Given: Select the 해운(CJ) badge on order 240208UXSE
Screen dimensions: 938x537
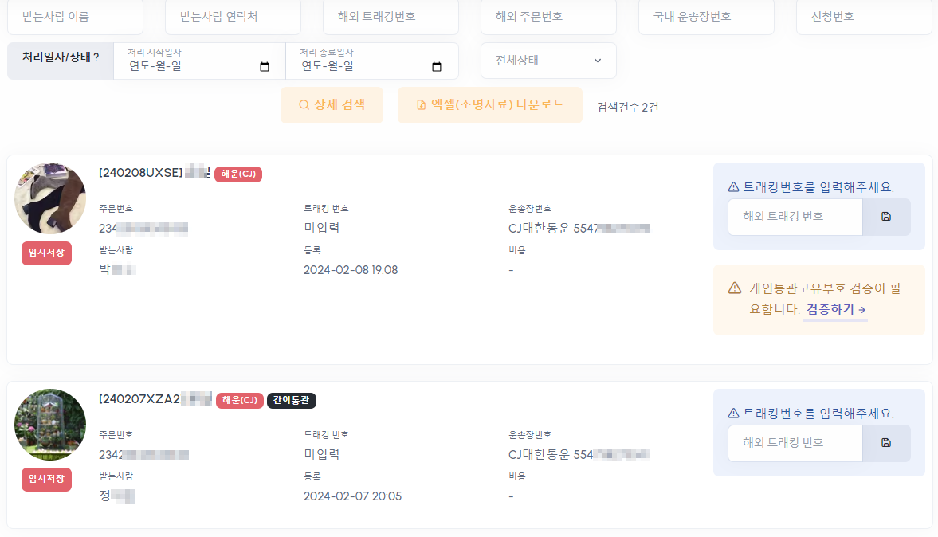Looking at the screenshot, I should click(x=237, y=174).
